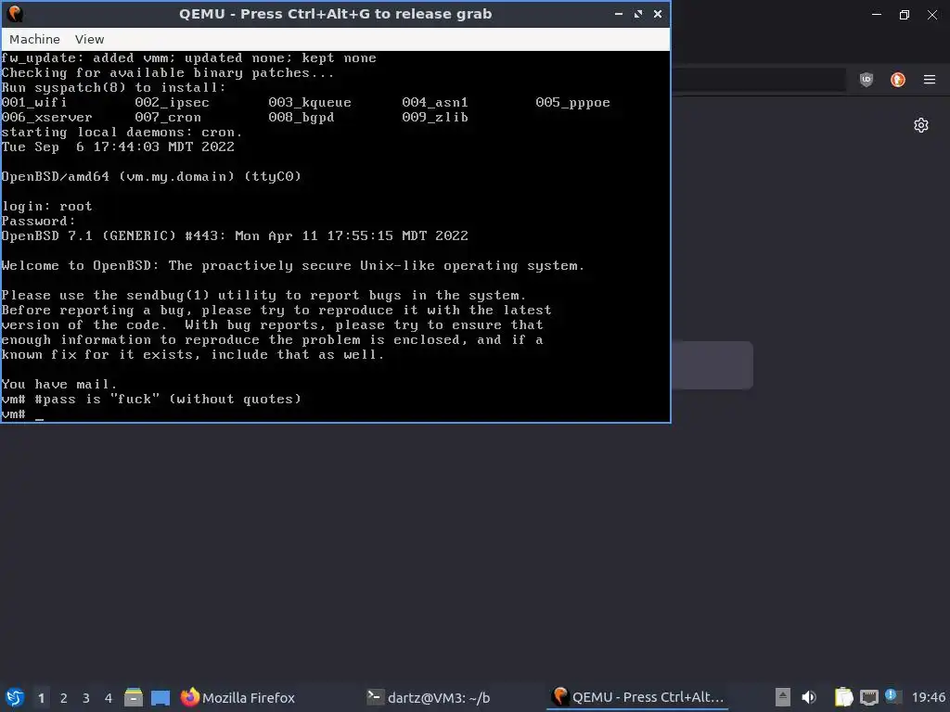Switch to workspace 4
Image resolution: width=950 pixels, height=712 pixels.
click(109, 698)
